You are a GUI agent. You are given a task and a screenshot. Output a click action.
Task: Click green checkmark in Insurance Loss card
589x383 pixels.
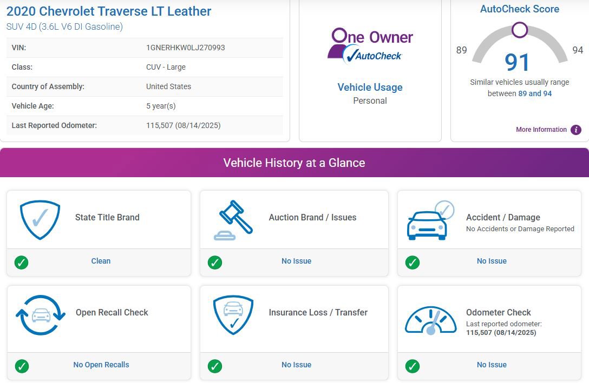(215, 366)
